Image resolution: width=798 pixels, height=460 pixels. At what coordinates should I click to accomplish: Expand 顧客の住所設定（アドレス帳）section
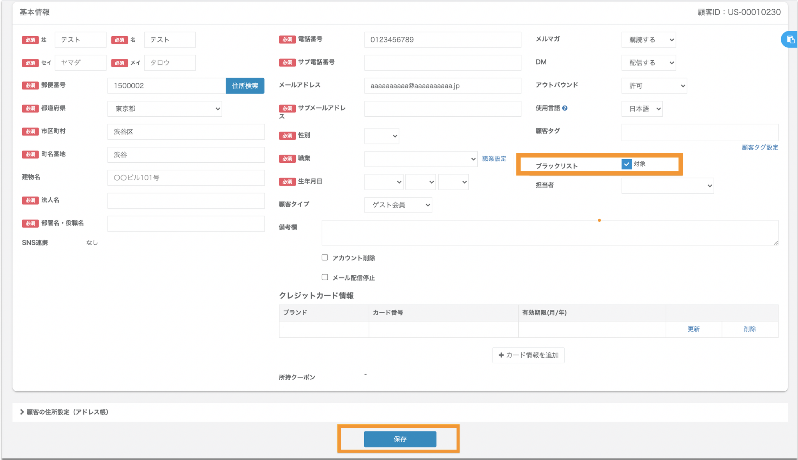(x=64, y=412)
